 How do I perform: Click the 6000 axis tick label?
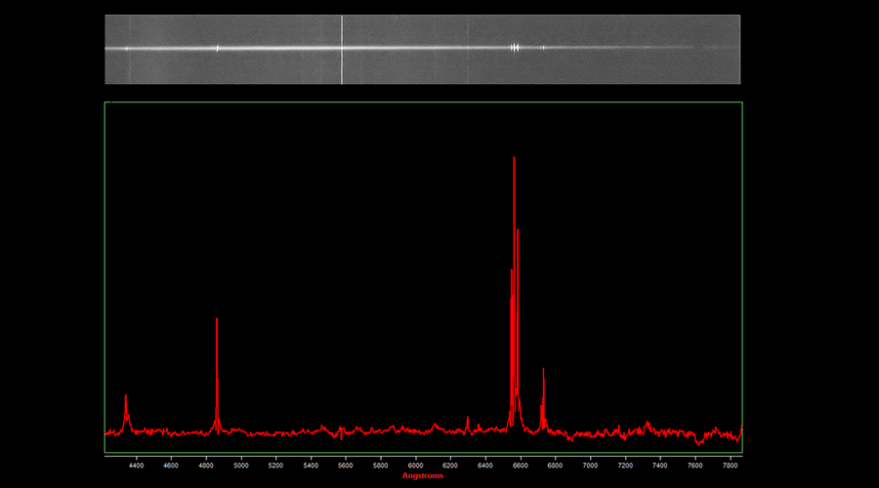[x=416, y=466]
